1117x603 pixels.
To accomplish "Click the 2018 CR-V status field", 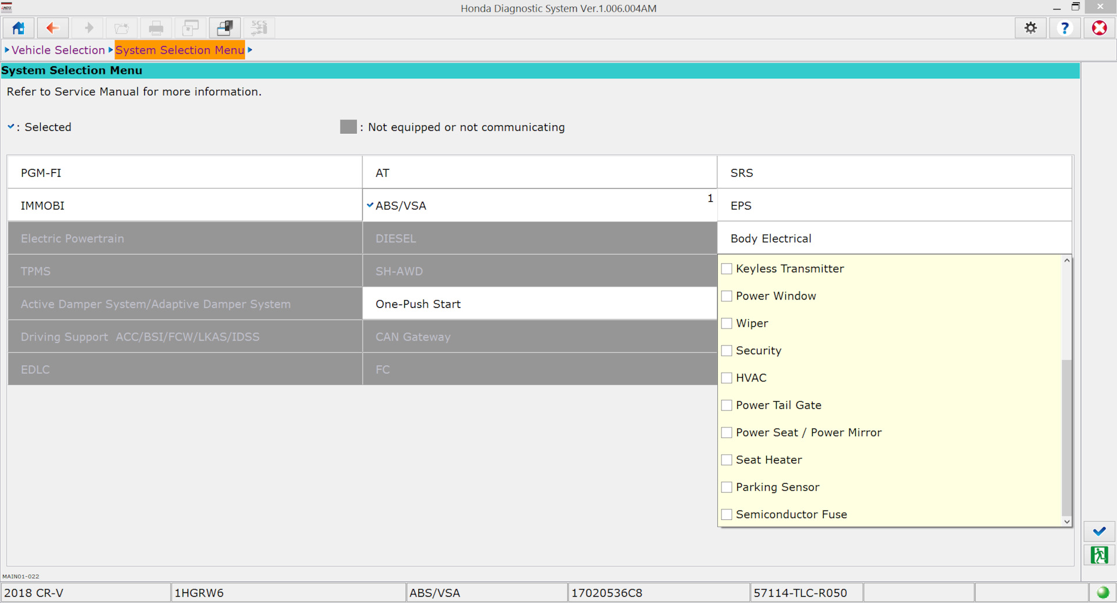I will click(86, 593).
